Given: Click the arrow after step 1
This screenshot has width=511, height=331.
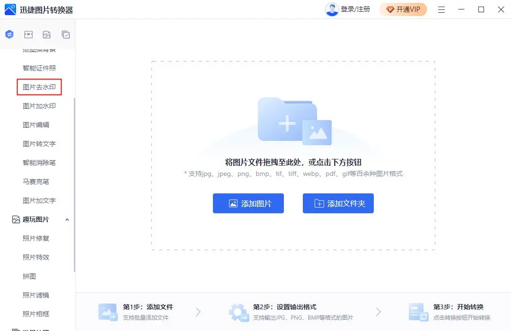Looking at the screenshot, I should coord(198,312).
